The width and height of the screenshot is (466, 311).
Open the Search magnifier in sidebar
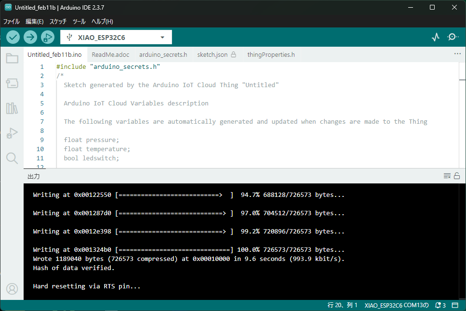(12, 158)
